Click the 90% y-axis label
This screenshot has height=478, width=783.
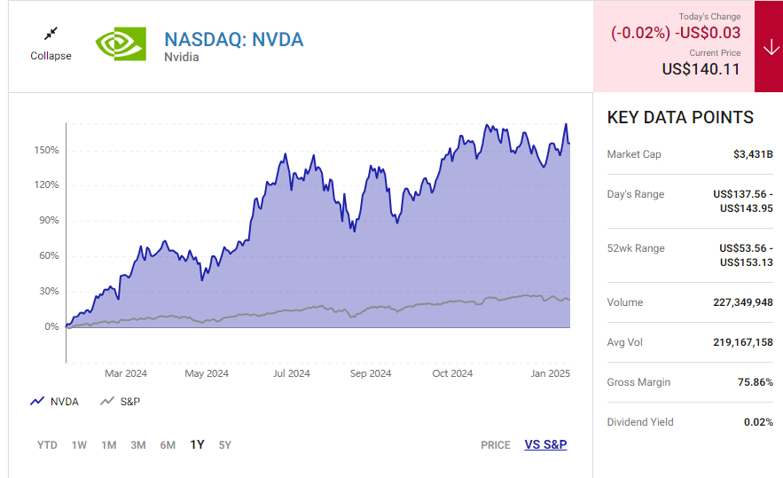[49, 220]
